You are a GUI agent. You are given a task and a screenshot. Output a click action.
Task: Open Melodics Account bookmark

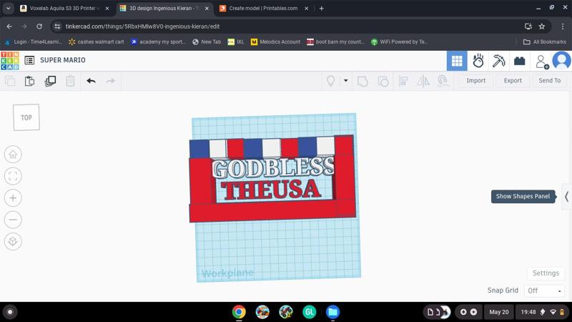275,42
